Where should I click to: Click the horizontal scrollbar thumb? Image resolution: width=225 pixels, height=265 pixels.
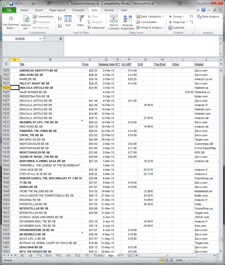(167, 255)
